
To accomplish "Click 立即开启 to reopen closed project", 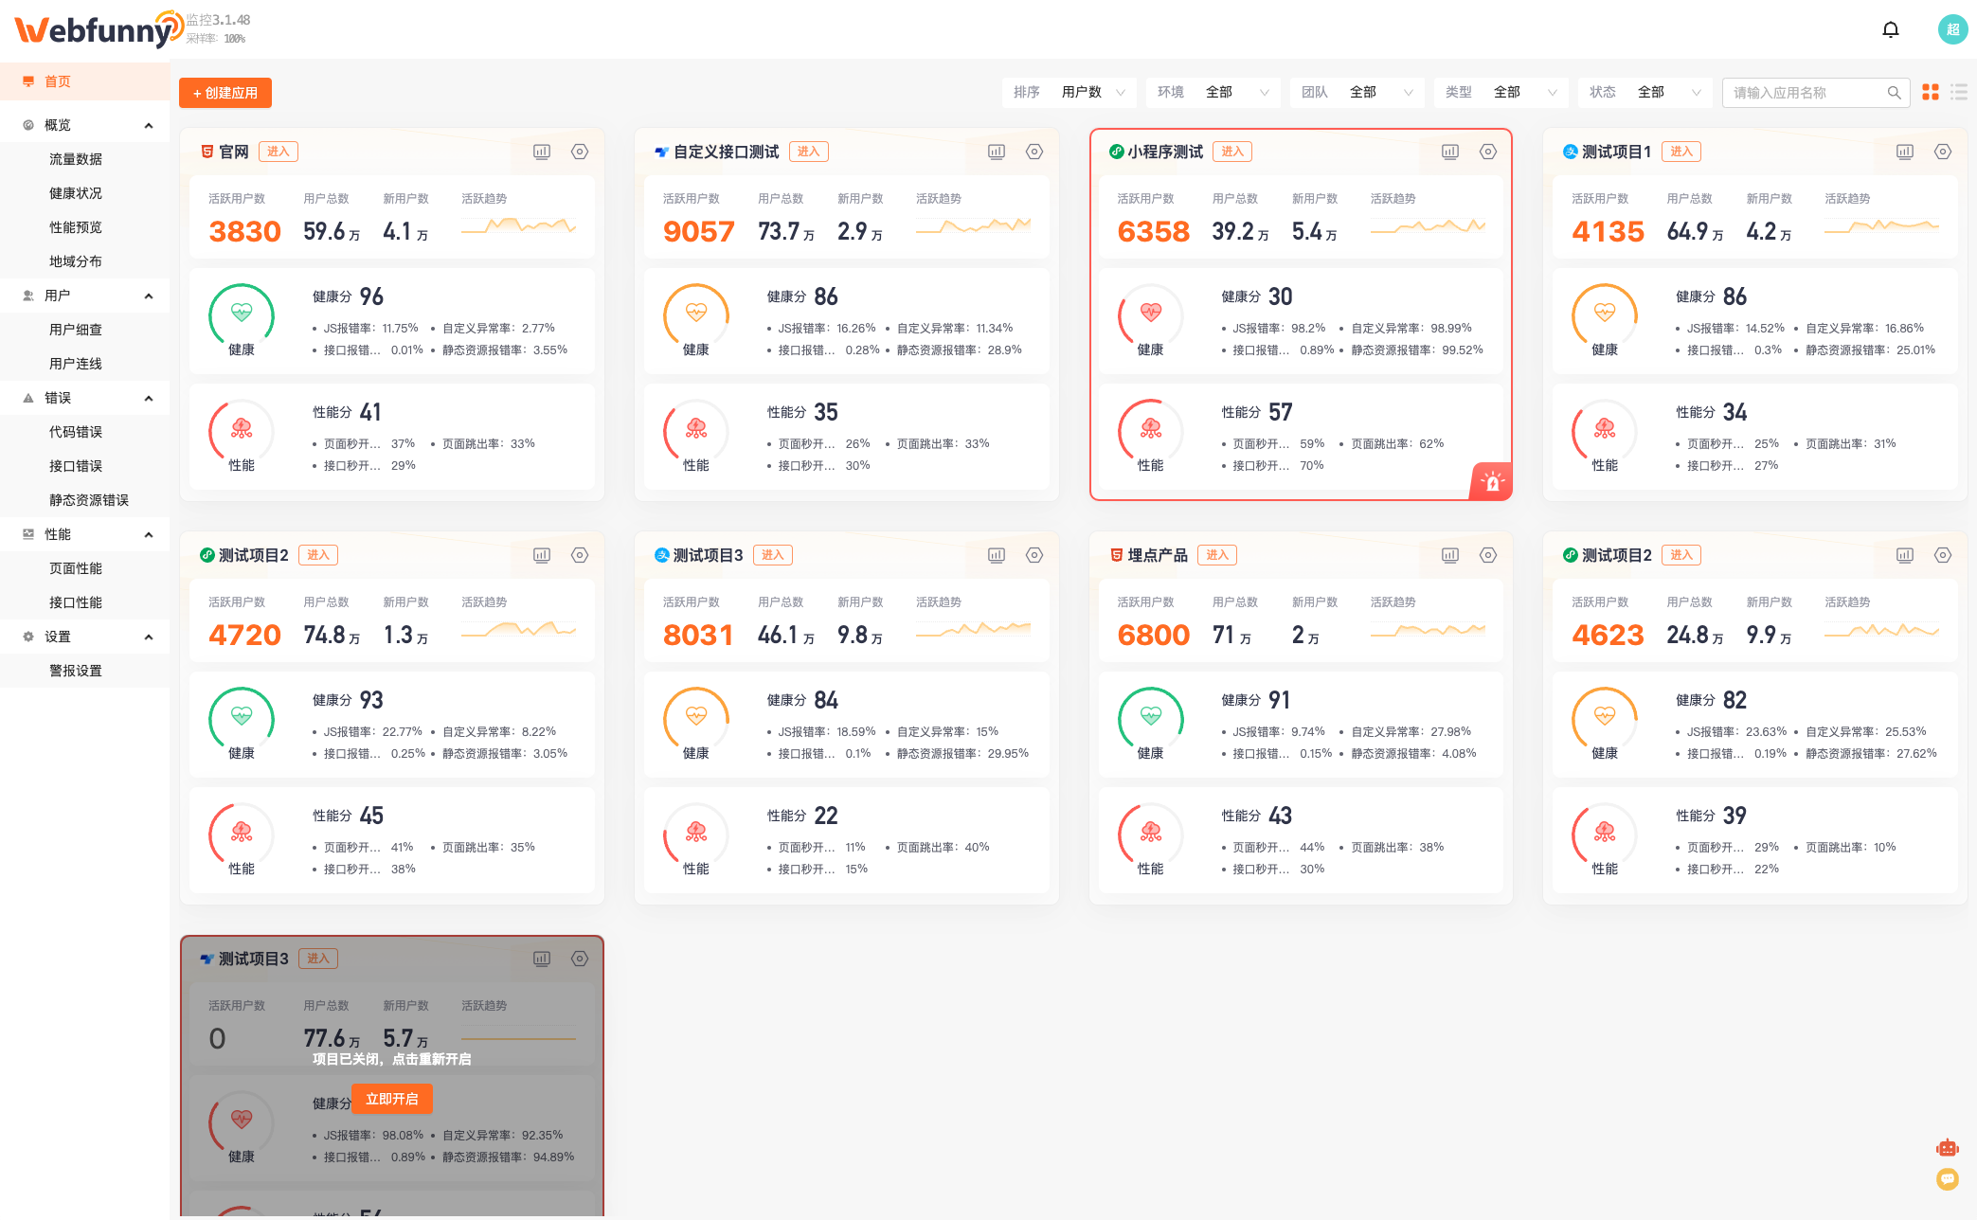I will [x=392, y=1099].
